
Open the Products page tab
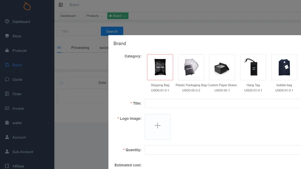(95, 16)
